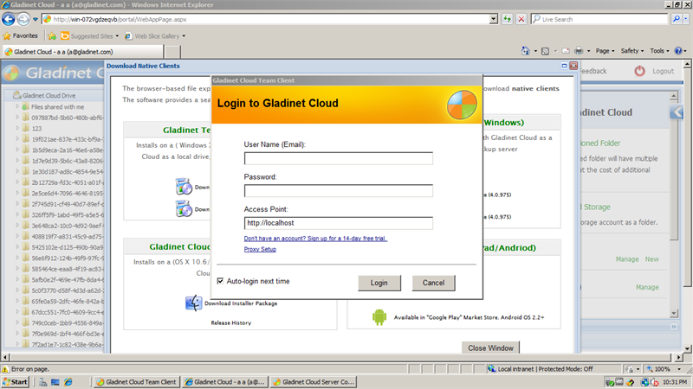Click the Stop loading red X icon

pyautogui.click(x=521, y=19)
